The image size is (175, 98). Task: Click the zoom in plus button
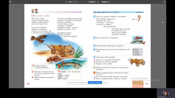98,2
